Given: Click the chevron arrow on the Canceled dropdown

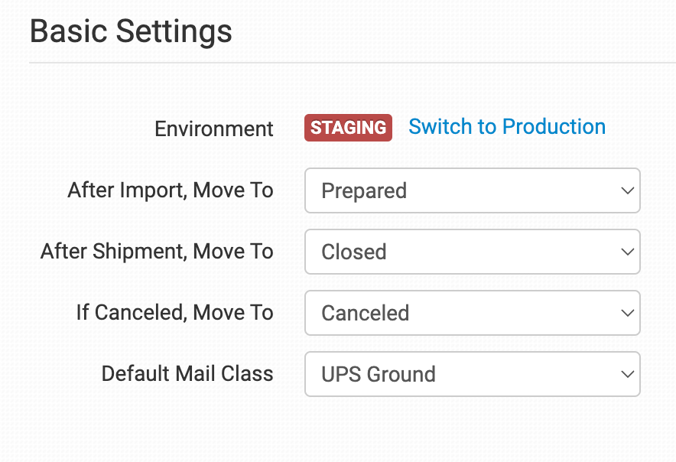Looking at the screenshot, I should (627, 313).
